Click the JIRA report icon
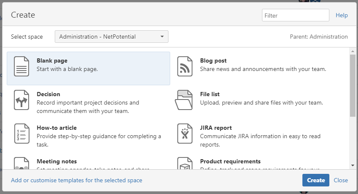Screen dimensions: 358x194 [185, 134]
